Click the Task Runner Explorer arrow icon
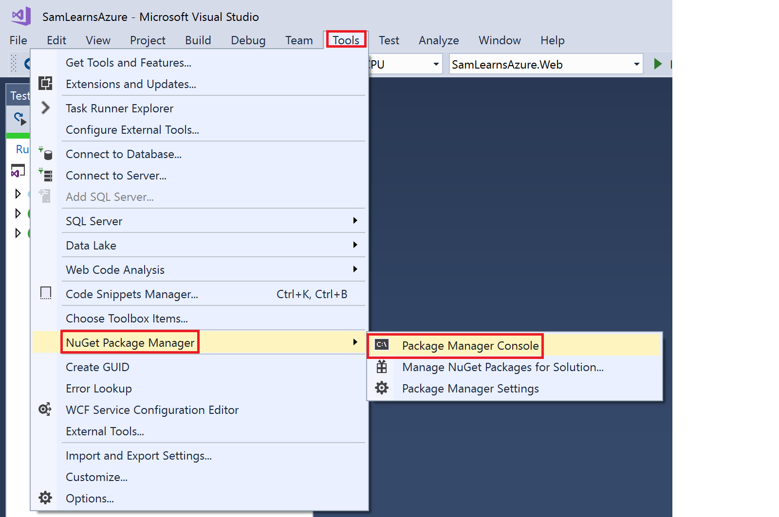The height and width of the screenshot is (517, 779). (45, 107)
